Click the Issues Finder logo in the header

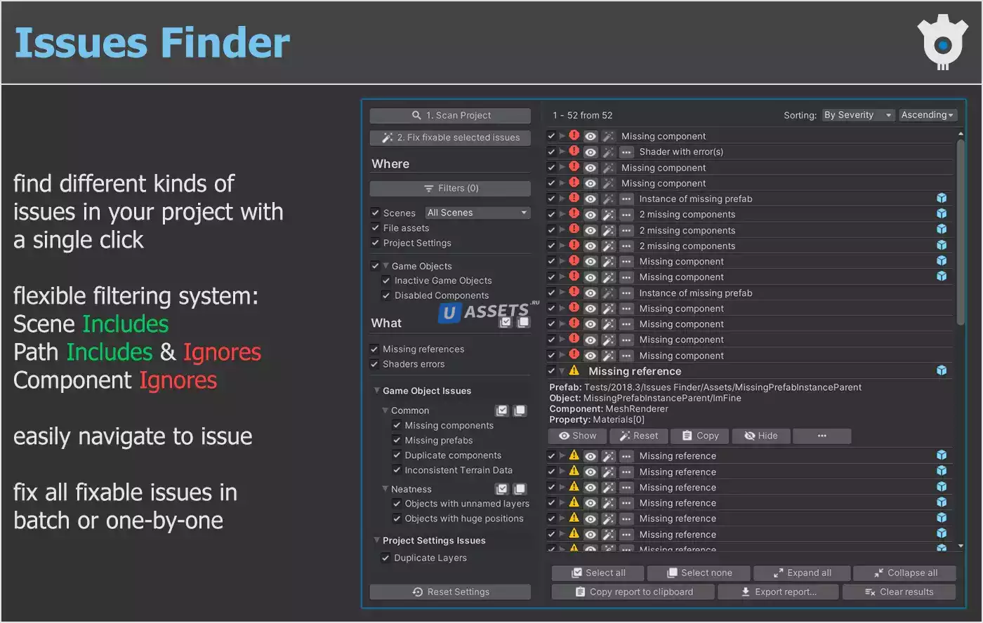click(x=943, y=43)
